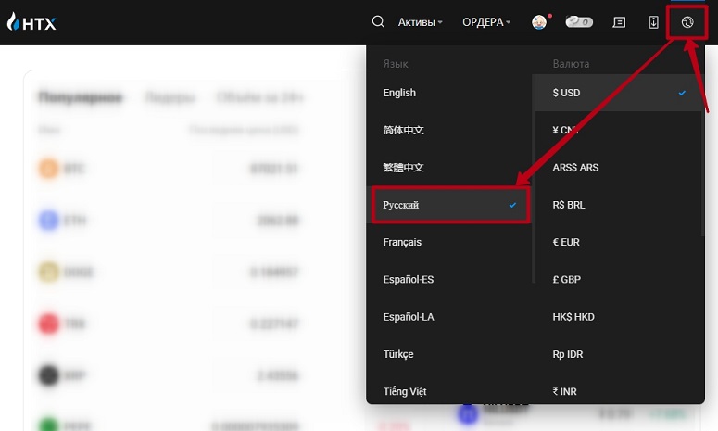718x431 pixels.
Task: Click the language list scrollbar
Action: (x=534, y=179)
